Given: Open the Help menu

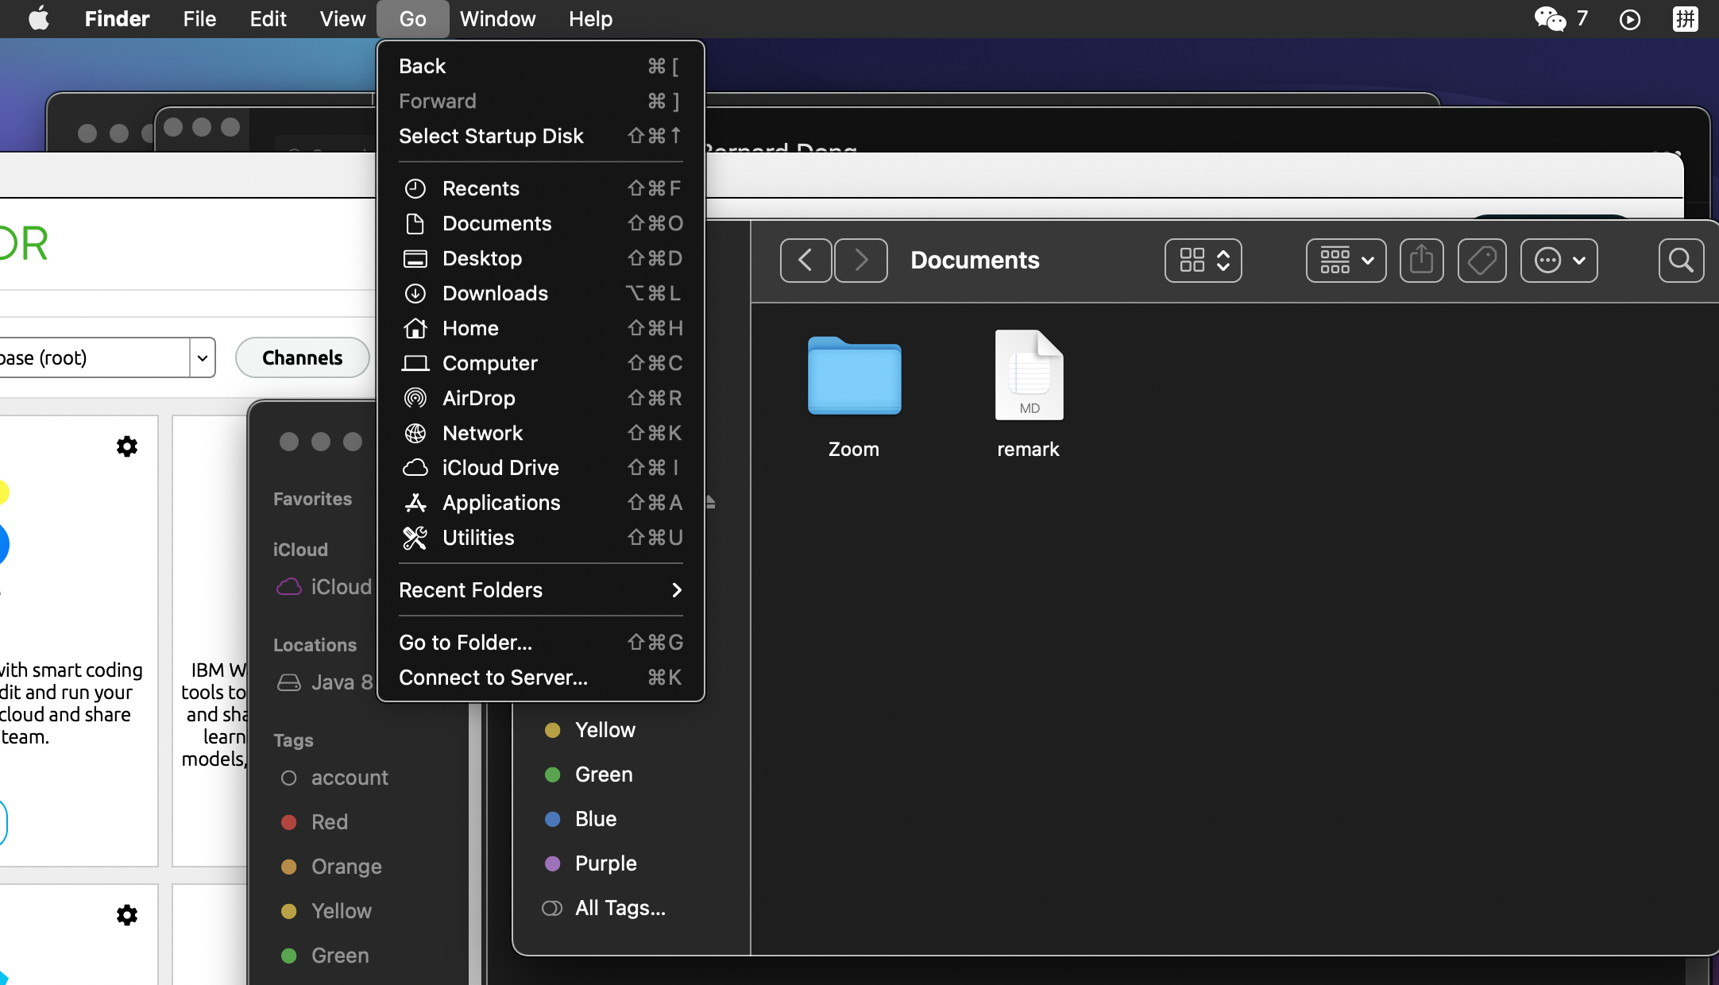Looking at the screenshot, I should (590, 18).
